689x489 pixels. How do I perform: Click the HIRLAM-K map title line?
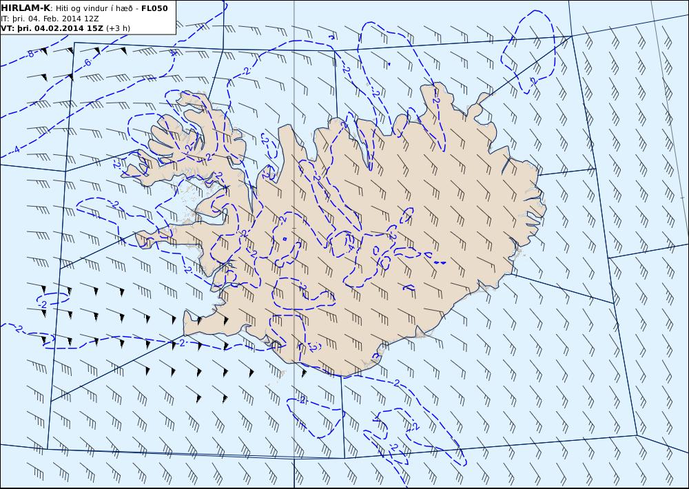click(x=84, y=8)
